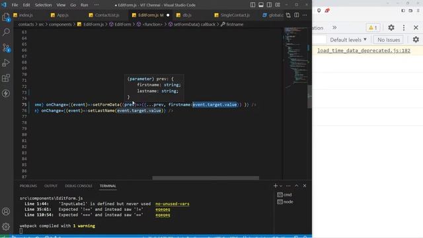
Task: Click the No Issues button in DevTools
Action: click(x=389, y=40)
